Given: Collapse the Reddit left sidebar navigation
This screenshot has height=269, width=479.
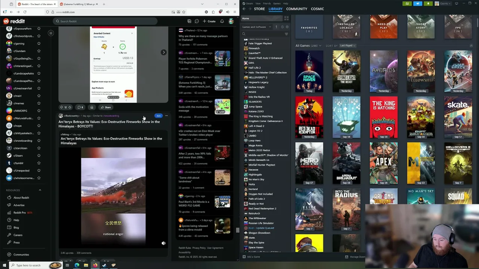Looking at the screenshot, I should [51, 33].
